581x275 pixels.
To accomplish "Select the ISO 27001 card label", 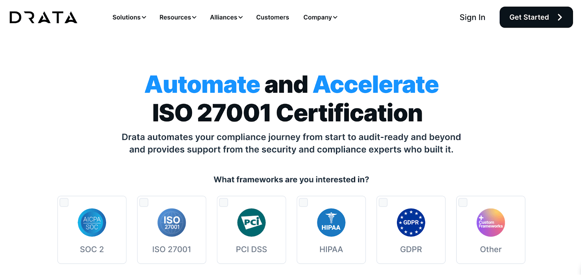I will pyautogui.click(x=172, y=249).
